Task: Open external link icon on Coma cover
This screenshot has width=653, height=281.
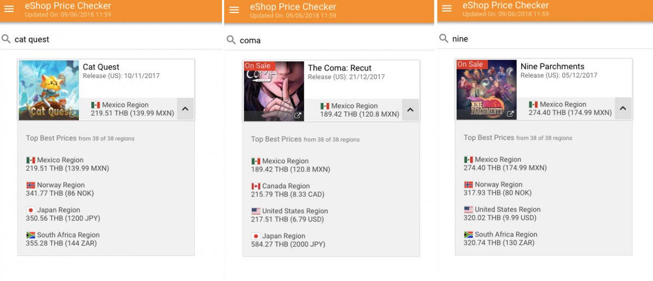Action: pyautogui.click(x=298, y=115)
